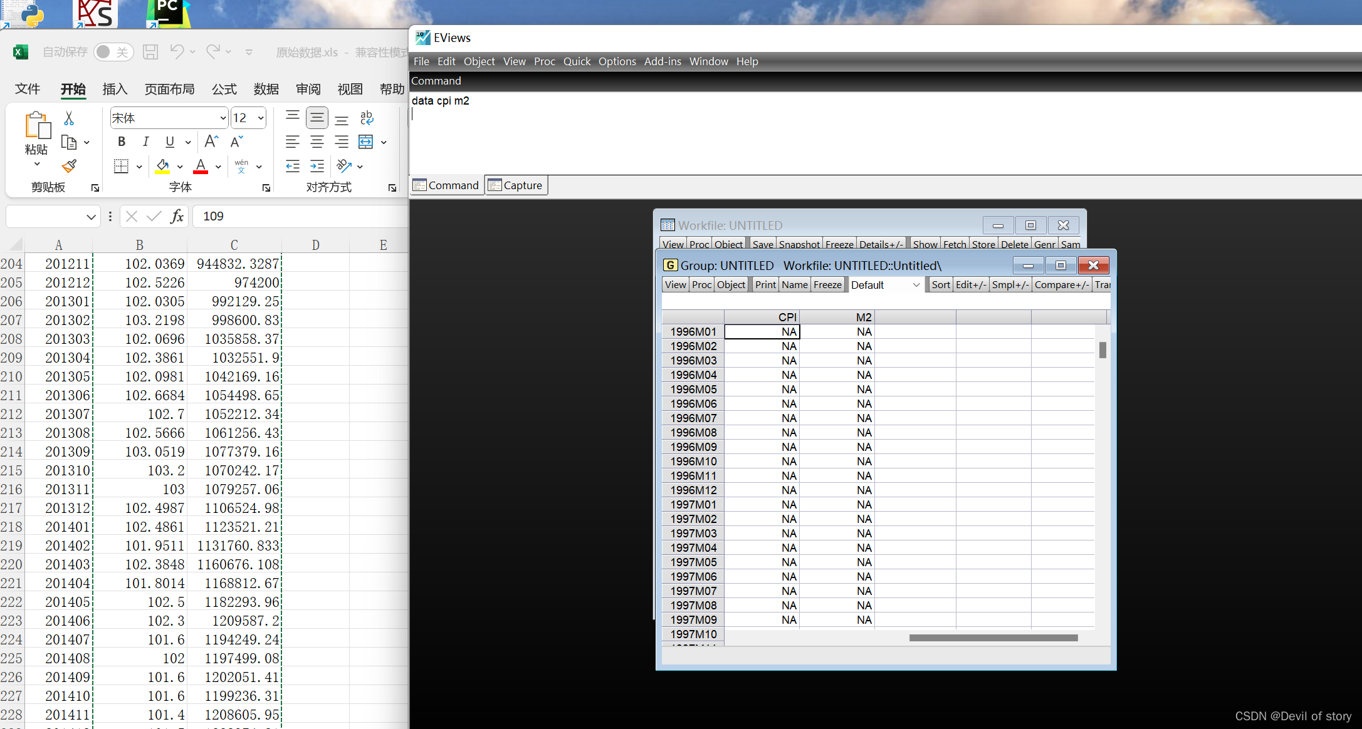Click the Insert Function fx icon
This screenshot has height=729, width=1362.
click(x=177, y=216)
